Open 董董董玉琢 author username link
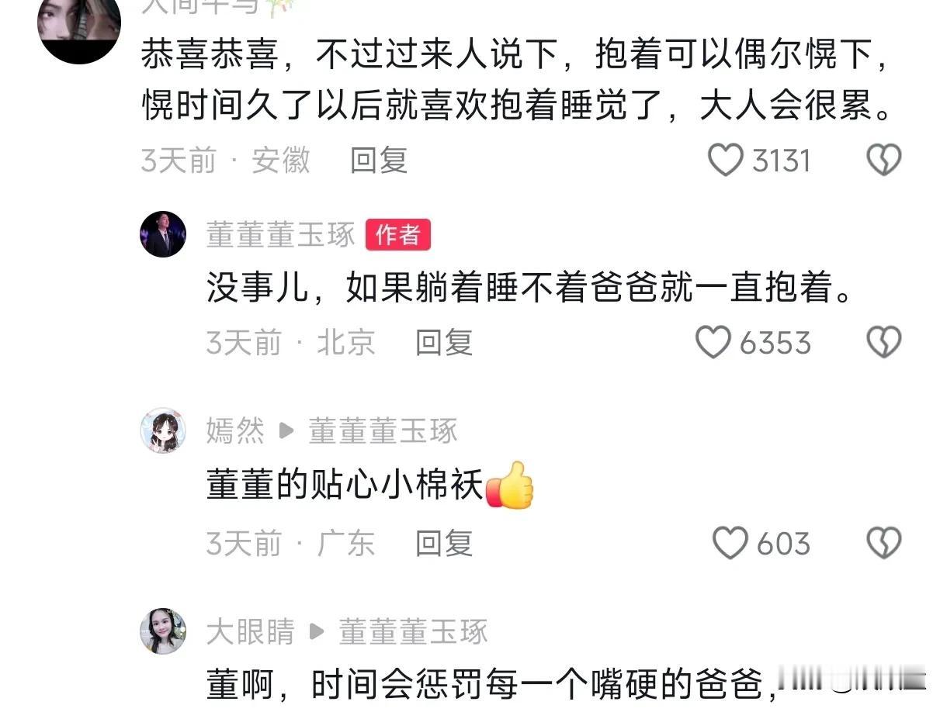 click(x=280, y=235)
